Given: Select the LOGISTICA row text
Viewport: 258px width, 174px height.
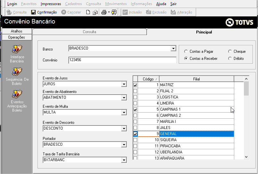Looking at the screenshot, I should point(169,97).
